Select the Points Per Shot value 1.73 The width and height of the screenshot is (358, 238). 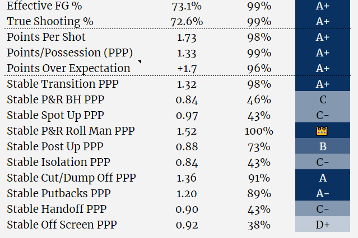[187, 37]
